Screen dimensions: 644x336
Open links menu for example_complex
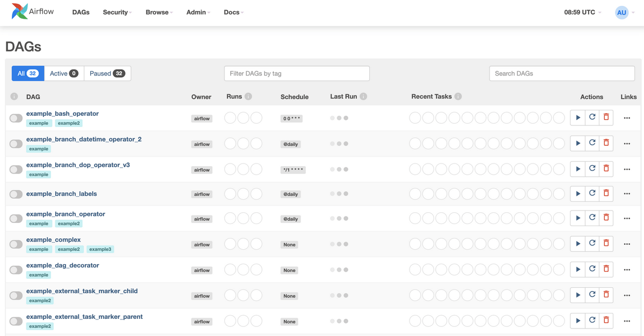pos(627,244)
